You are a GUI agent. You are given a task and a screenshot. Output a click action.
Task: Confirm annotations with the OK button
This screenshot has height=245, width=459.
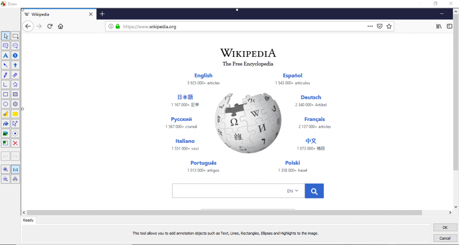[x=445, y=228]
